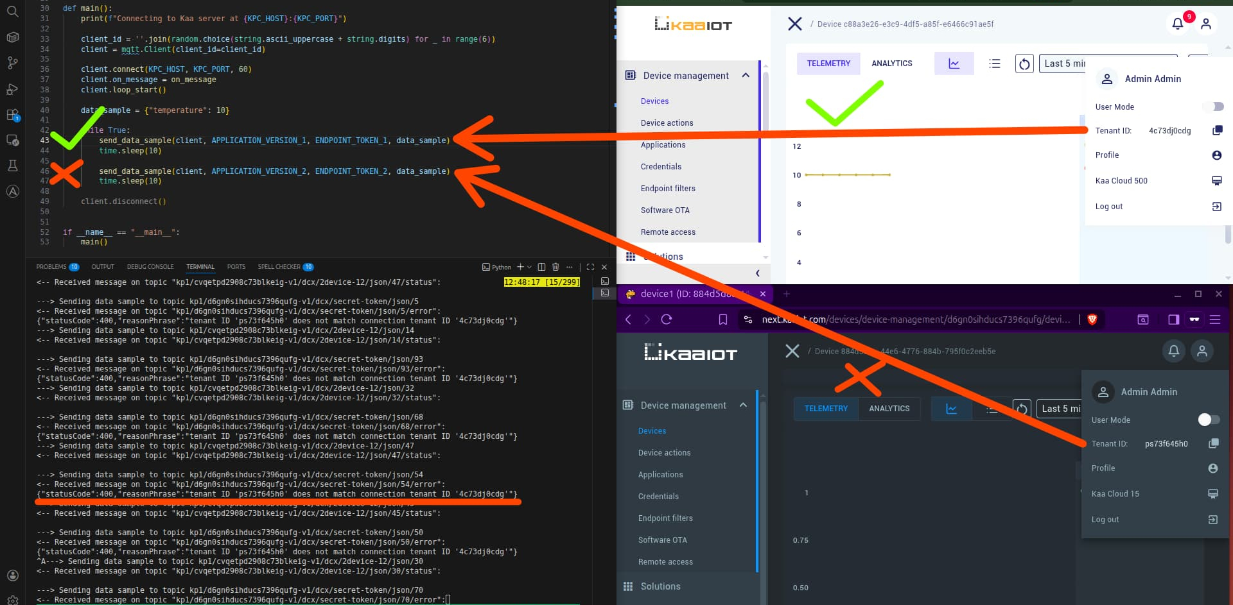Switch to the PROBLEMS tab
Viewport: 1233px width, 605px height.
pyautogui.click(x=51, y=267)
